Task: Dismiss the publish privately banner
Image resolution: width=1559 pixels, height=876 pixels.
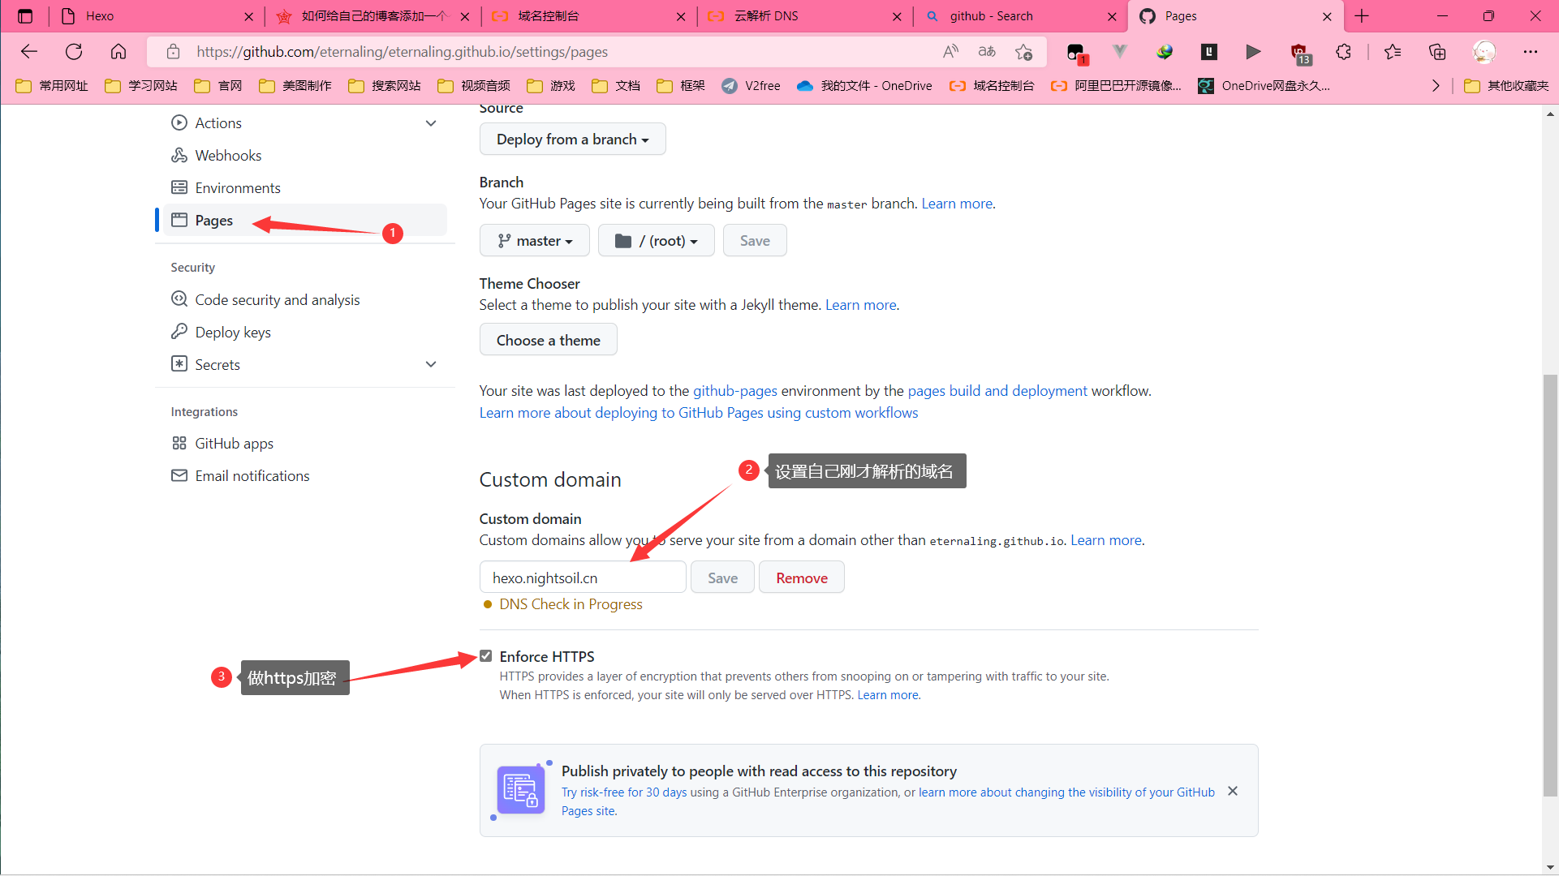Action: (1233, 791)
